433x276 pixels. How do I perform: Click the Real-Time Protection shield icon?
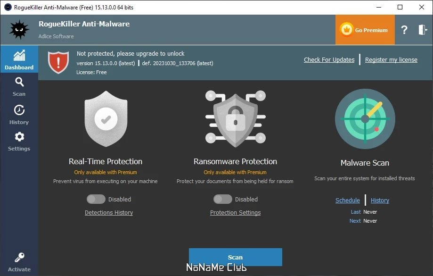tap(106, 119)
